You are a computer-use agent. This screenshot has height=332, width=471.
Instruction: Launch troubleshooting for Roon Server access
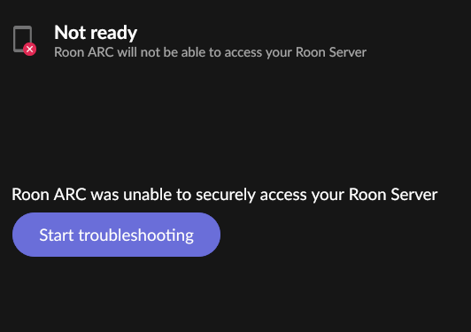116,235
